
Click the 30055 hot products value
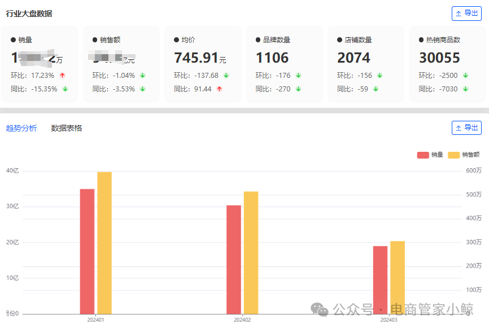pyautogui.click(x=439, y=58)
